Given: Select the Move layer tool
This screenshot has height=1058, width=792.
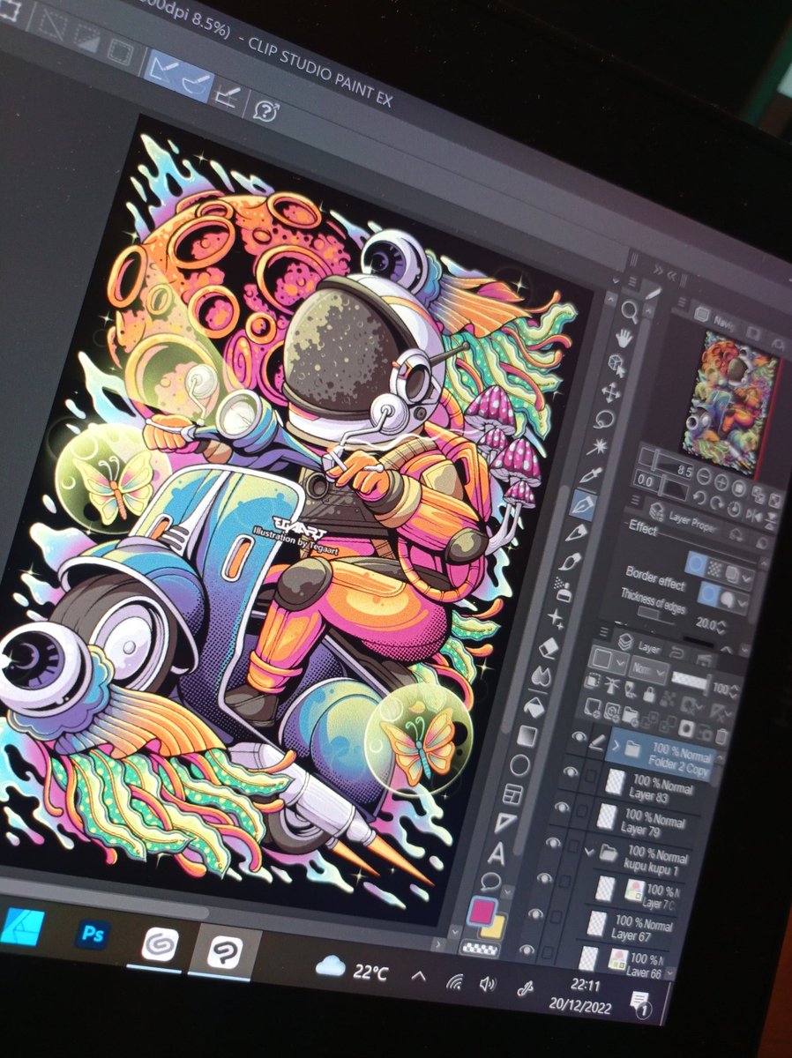Looking at the screenshot, I should coord(611,392).
